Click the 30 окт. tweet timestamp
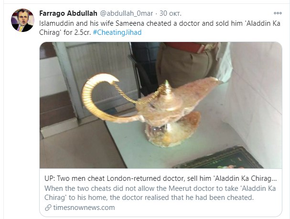The height and width of the screenshot is (219, 290). (x=171, y=13)
